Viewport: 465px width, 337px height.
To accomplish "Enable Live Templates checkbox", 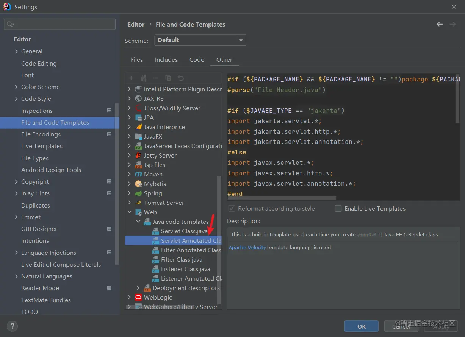I will [x=338, y=208].
